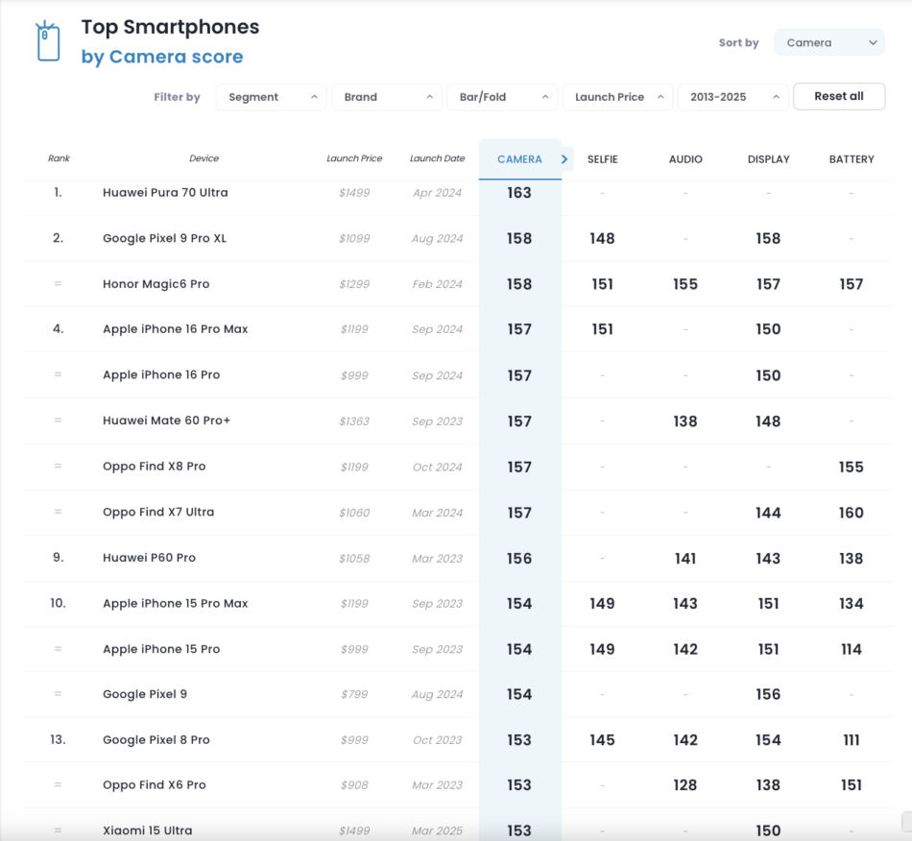Switch to the BATTERY column tab
The height and width of the screenshot is (841, 912).
[852, 159]
